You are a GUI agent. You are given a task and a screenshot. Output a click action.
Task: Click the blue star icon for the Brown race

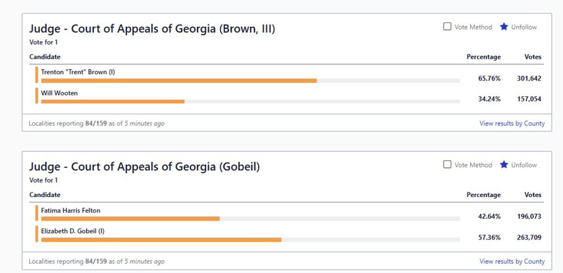click(504, 27)
